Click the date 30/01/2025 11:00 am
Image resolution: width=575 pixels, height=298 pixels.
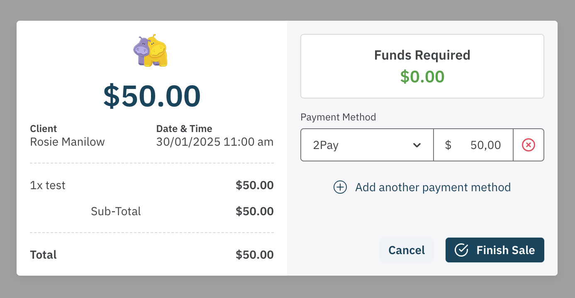(x=214, y=142)
